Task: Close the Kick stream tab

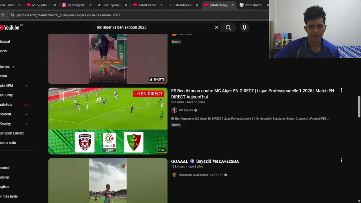Action: tap(19, 5)
